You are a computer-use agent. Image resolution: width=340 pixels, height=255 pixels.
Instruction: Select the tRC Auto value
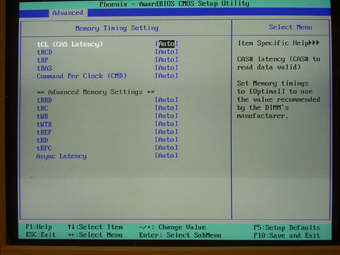point(167,107)
